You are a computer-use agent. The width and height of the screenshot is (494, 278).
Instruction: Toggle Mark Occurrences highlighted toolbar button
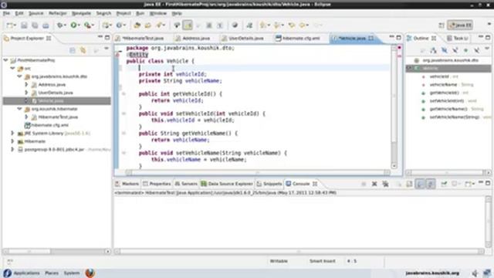188,25
